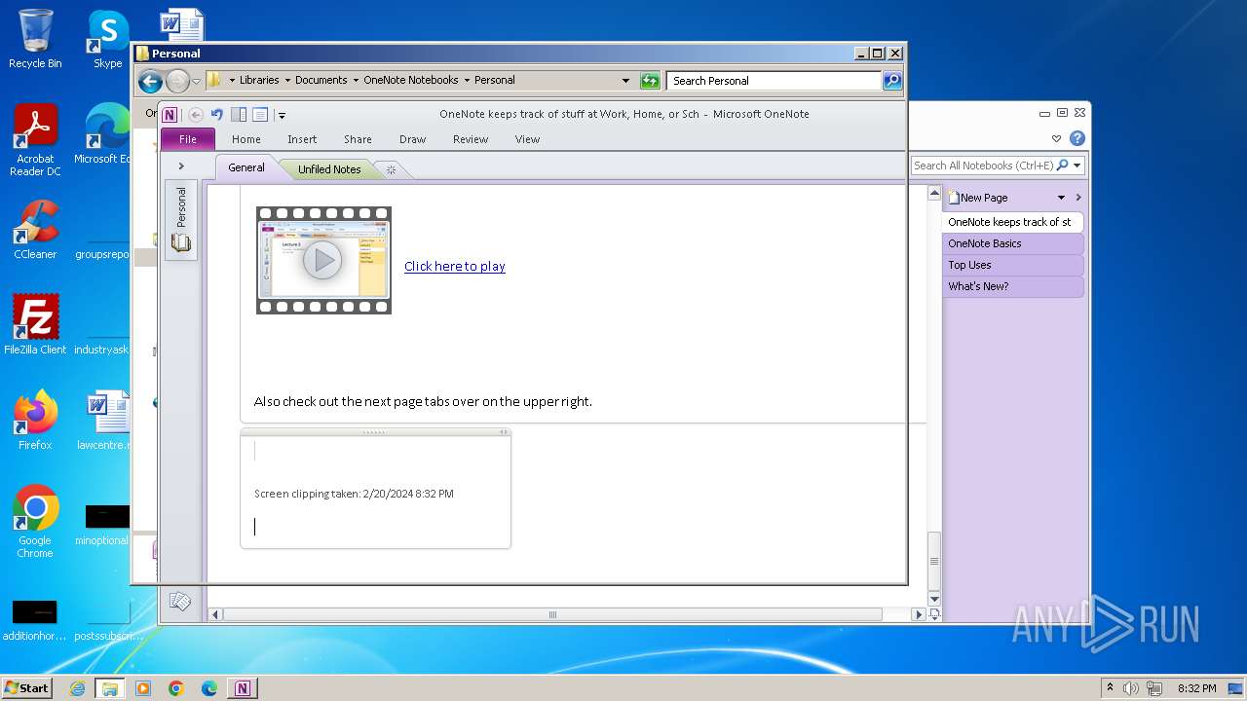This screenshot has width=1247, height=701.
Task: Click the Unfiled Notes icon at bottom left
Action: point(180,601)
